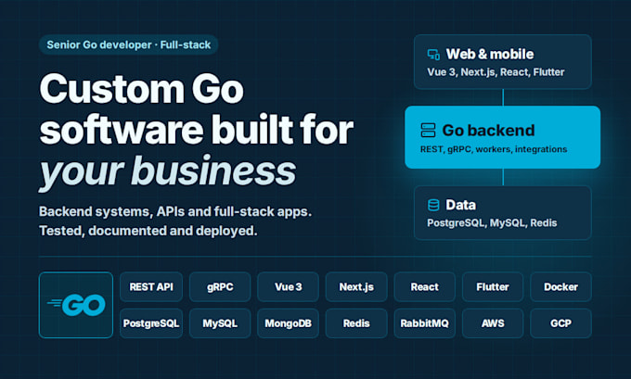The width and height of the screenshot is (631, 379).
Task: Click the "Data" card title
Action: pos(461,205)
